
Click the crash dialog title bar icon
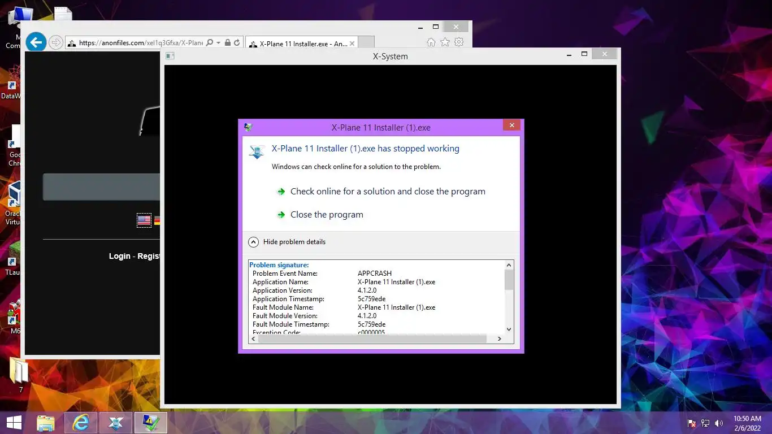point(248,127)
